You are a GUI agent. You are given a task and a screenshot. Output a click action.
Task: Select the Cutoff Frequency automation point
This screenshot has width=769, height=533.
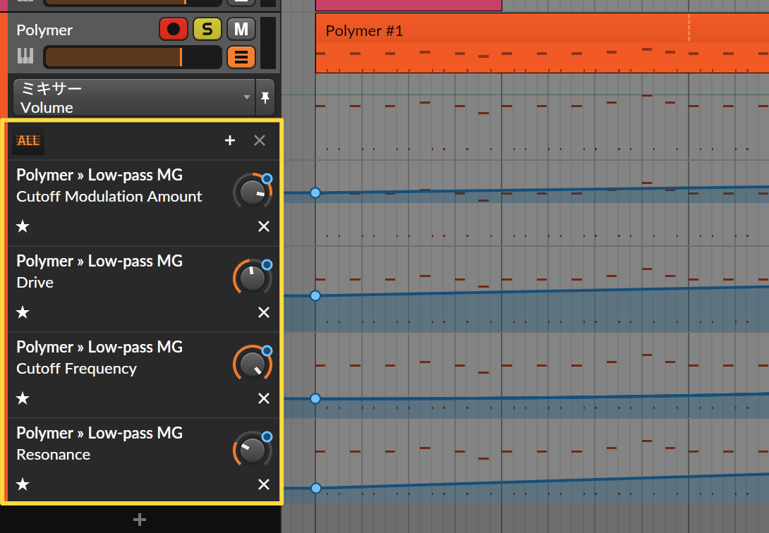click(315, 399)
